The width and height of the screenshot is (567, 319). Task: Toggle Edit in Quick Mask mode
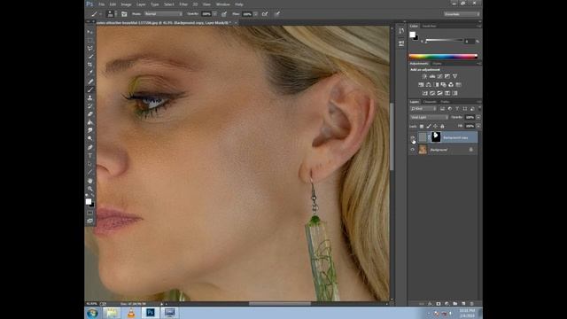tap(90, 213)
